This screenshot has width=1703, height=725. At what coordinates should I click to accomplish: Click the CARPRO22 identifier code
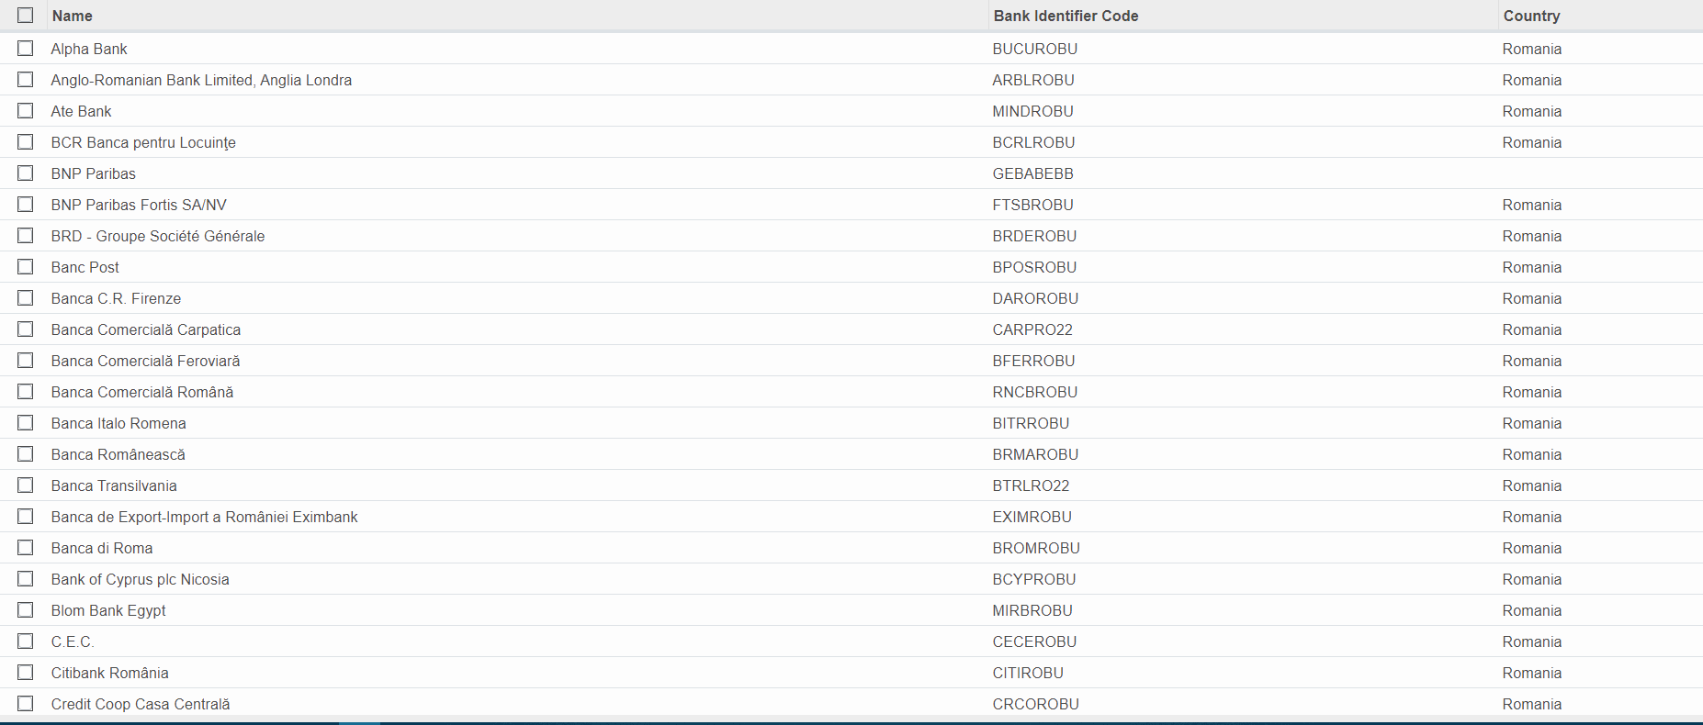[1032, 329]
